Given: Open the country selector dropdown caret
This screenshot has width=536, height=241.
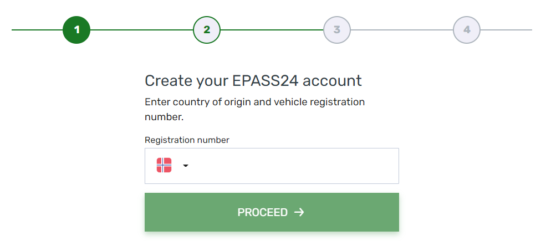Looking at the screenshot, I should point(186,166).
